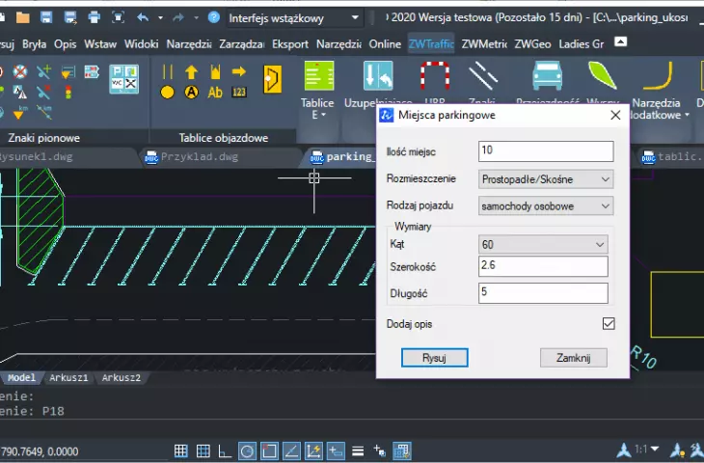Click the P / WC service signs icon
Viewport: 704px width, 463px height.
(123, 79)
